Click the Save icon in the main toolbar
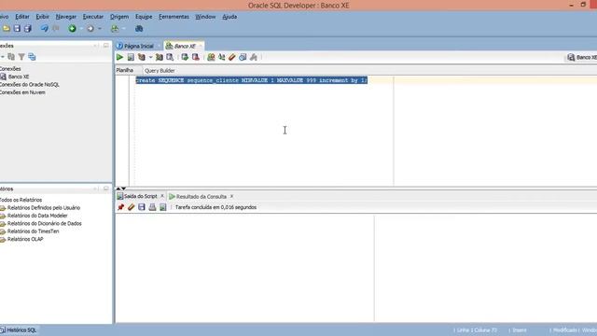Screen dimensions: 597x336 tap(17, 29)
